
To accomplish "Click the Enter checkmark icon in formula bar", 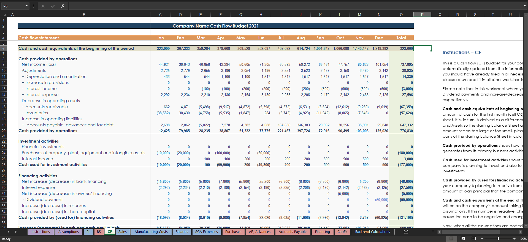I will pos(53,6).
